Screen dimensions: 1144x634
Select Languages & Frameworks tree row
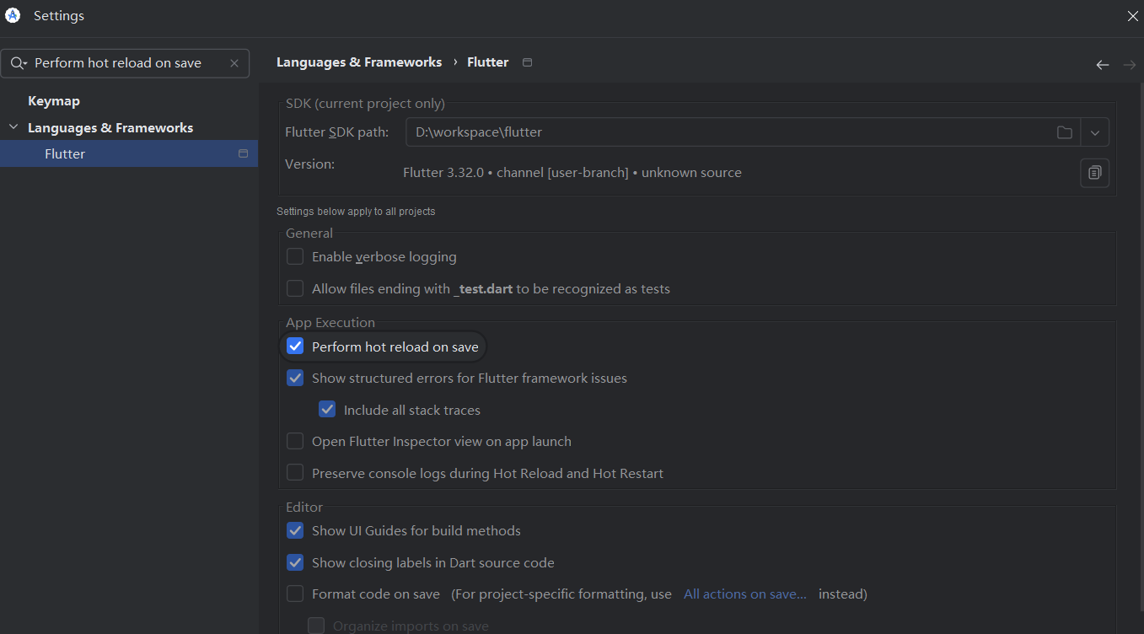pyautogui.click(x=128, y=127)
